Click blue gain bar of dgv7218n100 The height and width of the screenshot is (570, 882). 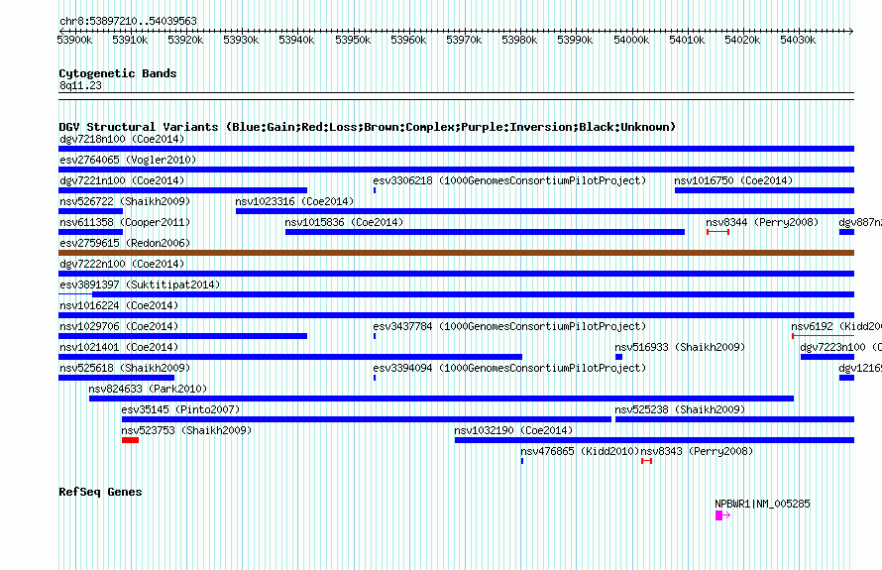pyautogui.click(x=456, y=149)
